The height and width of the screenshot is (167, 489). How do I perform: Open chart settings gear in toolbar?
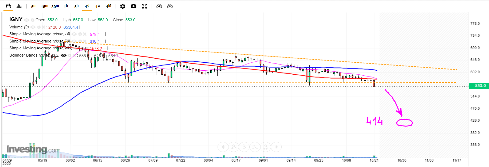(x=123, y=6)
